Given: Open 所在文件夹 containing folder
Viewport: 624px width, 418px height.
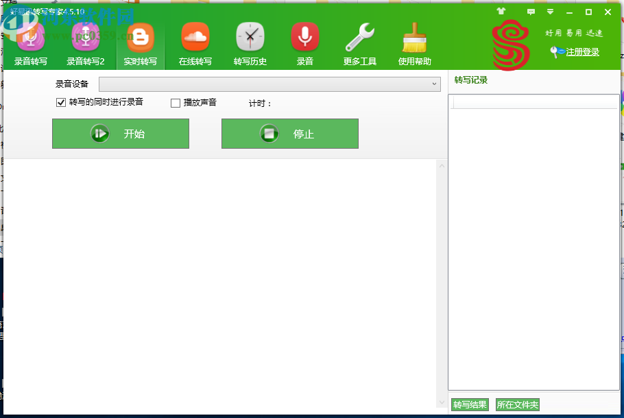Looking at the screenshot, I should coord(516,404).
